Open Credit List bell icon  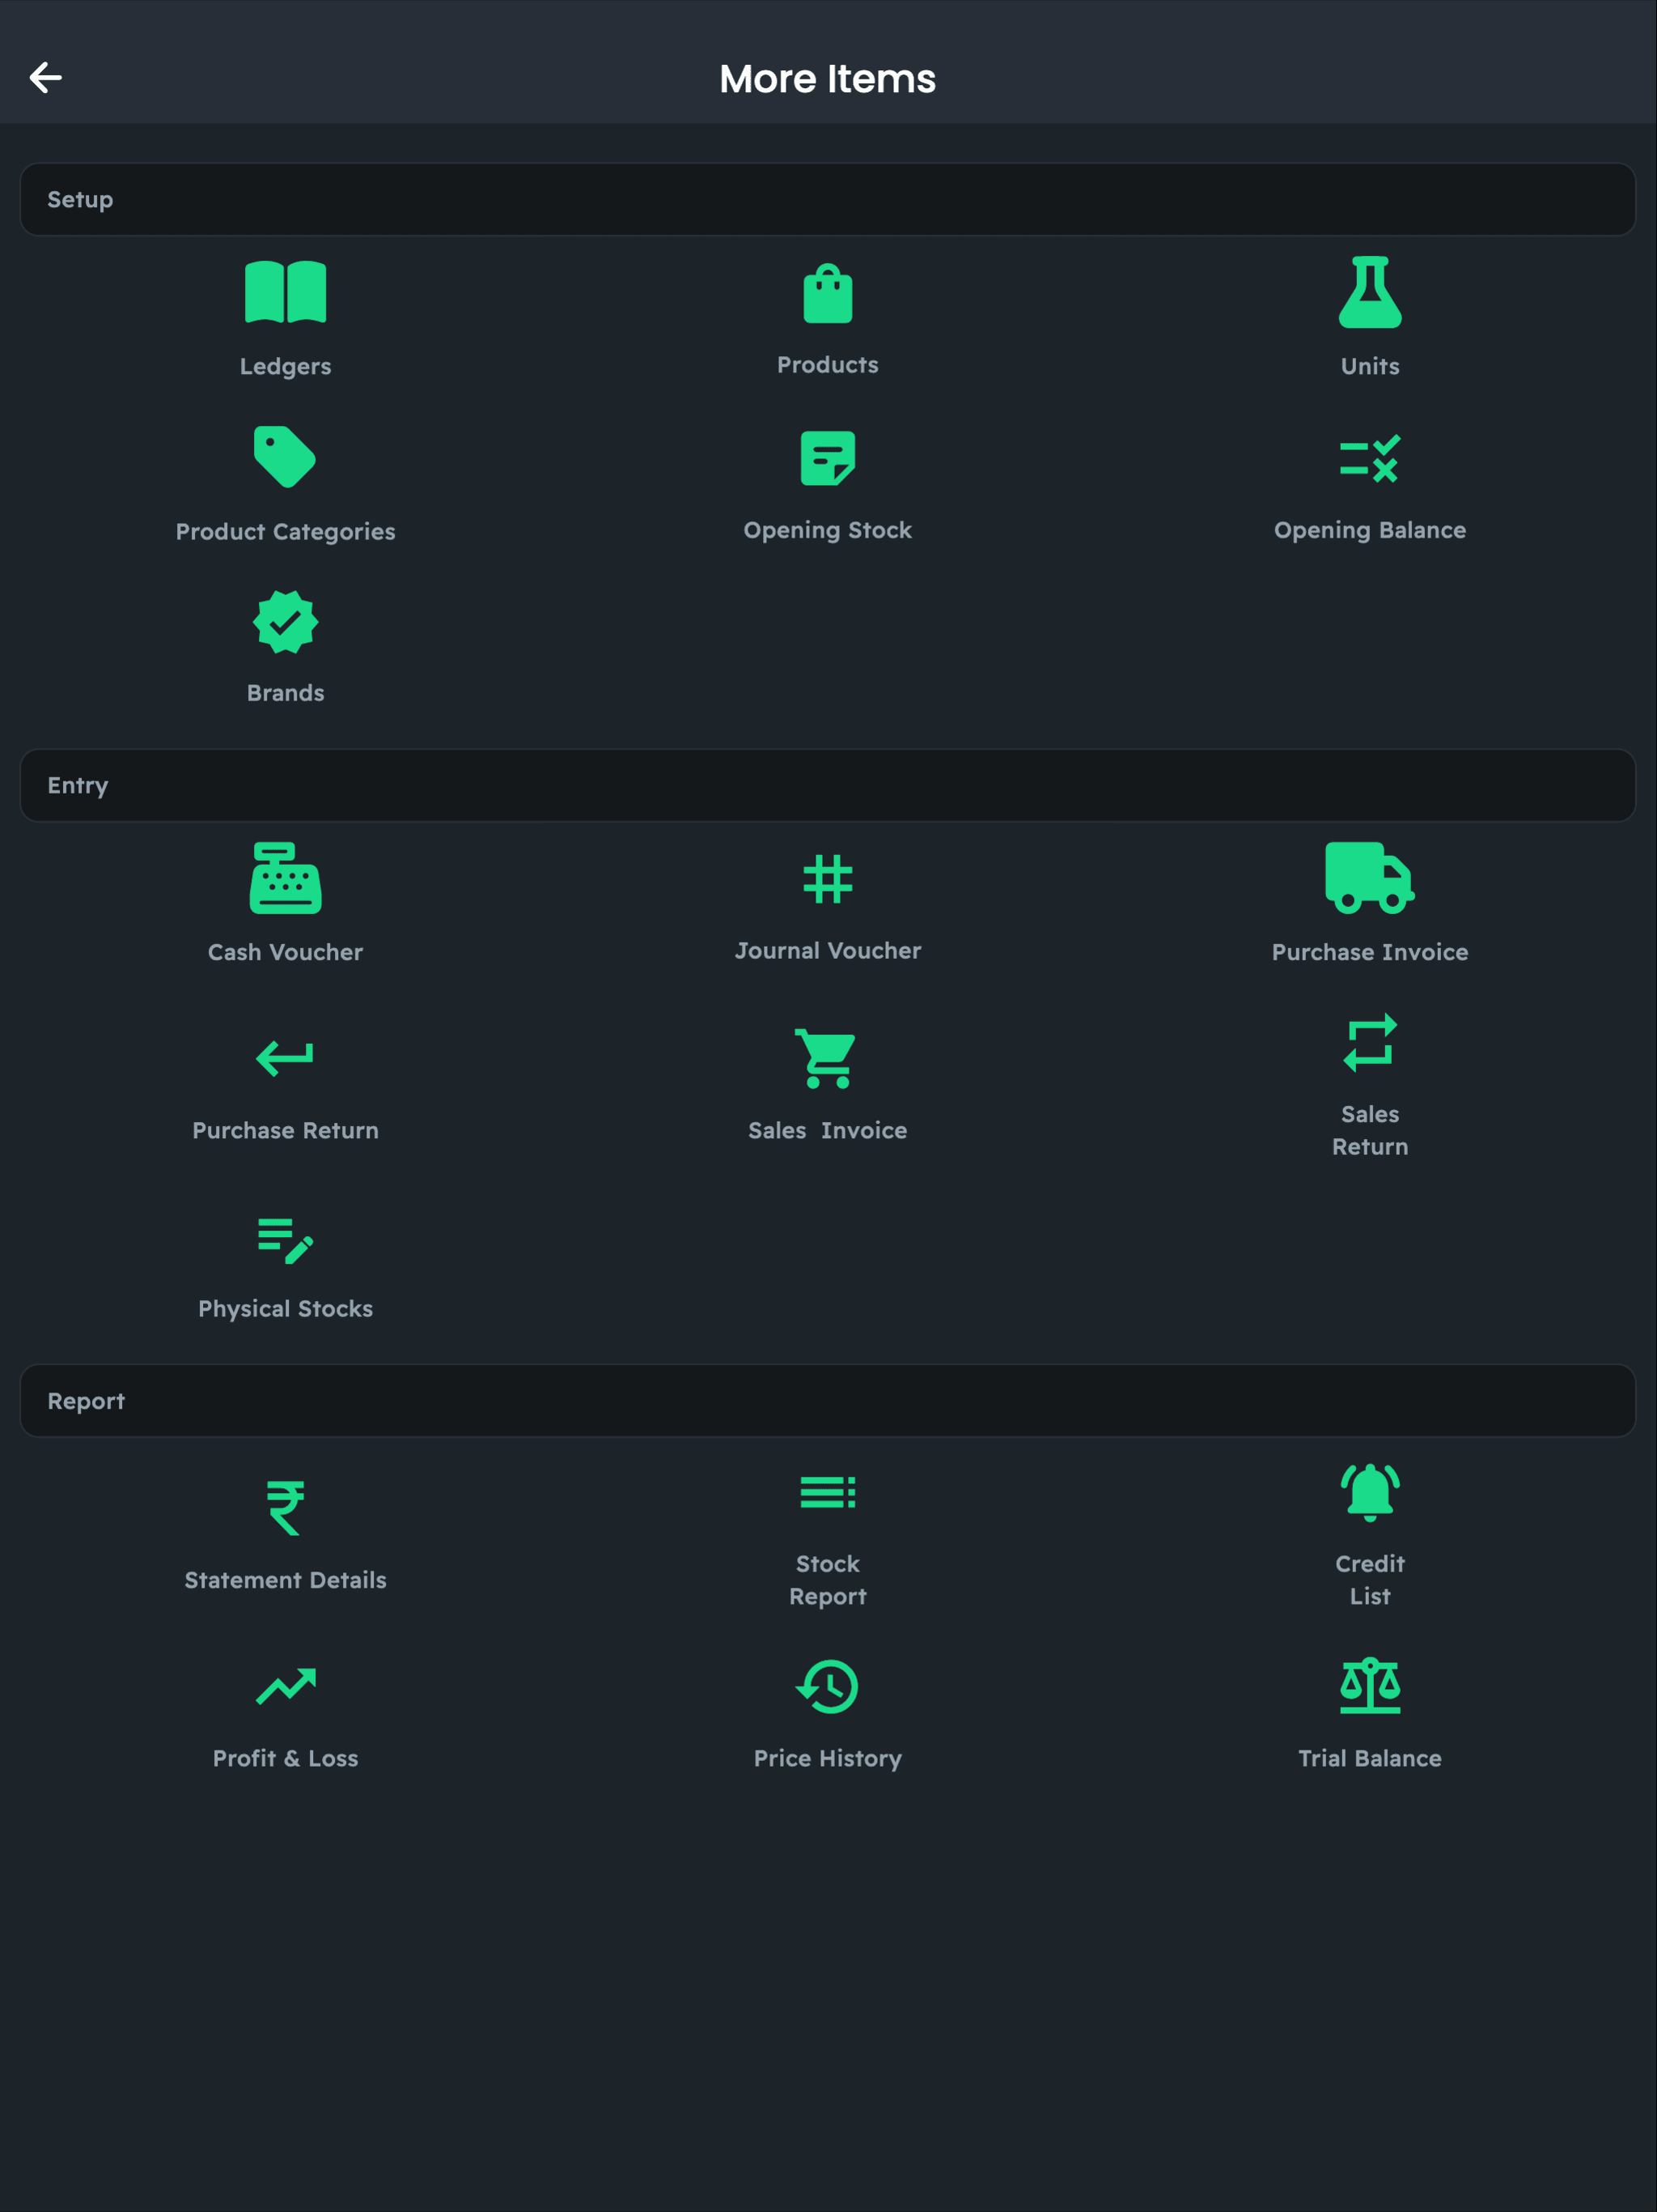1370,1492
